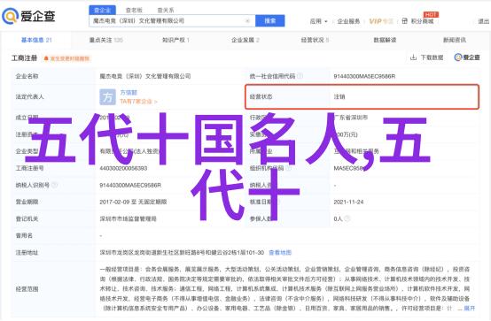Image resolution: width=491 pixels, height=321 pixels.
Task: Select the 查企业 search tab
Action: [102, 11]
